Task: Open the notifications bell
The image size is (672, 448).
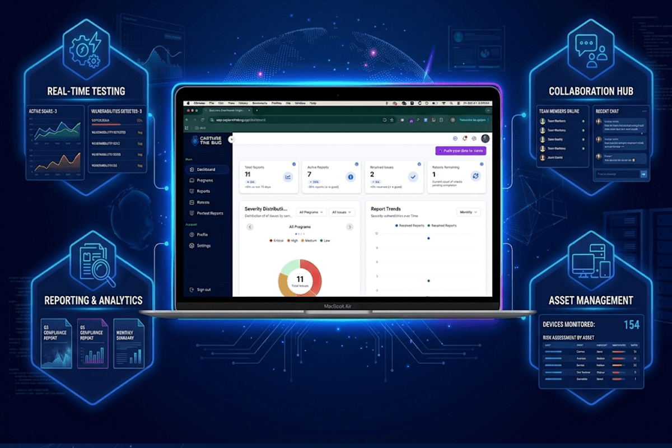Action: pos(465,138)
